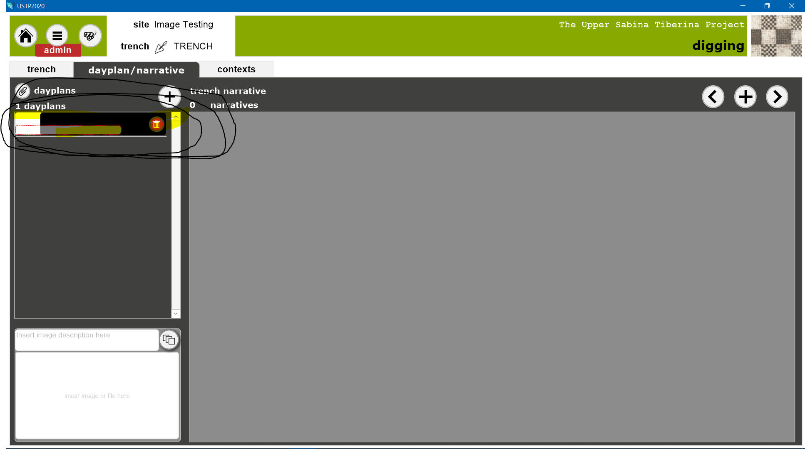Select the dayplan/narrative tab
The image size is (805, 449).
pos(136,70)
